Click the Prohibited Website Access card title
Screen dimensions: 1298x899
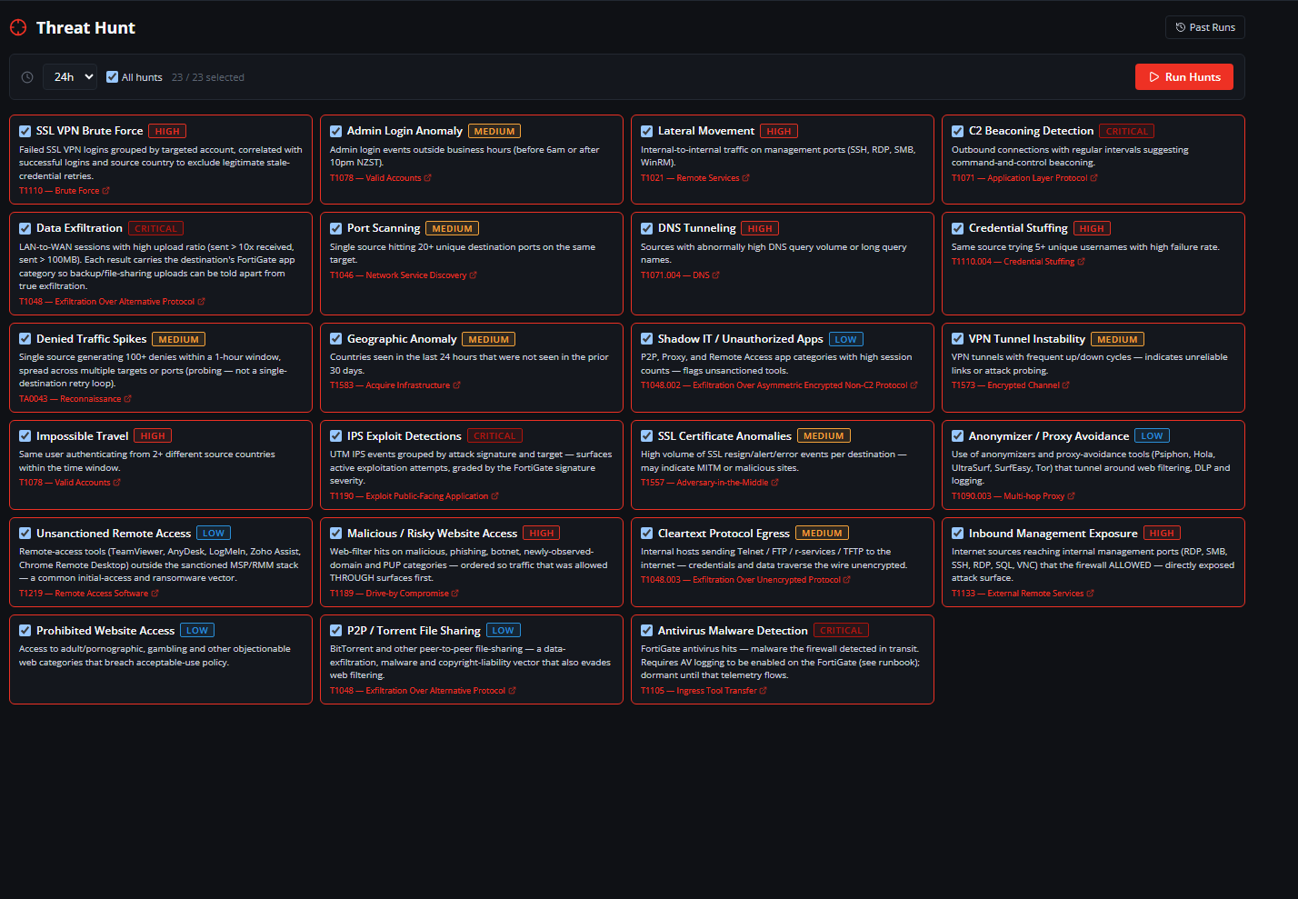pyautogui.click(x=105, y=631)
